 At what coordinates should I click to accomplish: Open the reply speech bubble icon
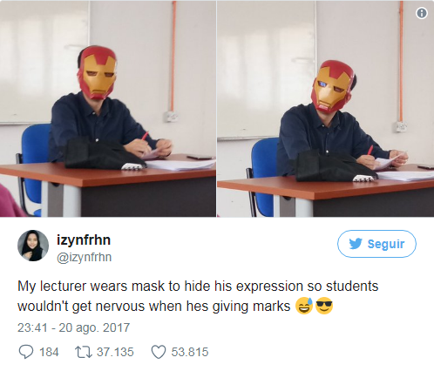click(x=26, y=352)
